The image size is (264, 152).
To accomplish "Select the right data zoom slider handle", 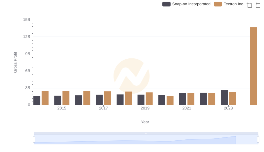I will (x=258, y=139).
